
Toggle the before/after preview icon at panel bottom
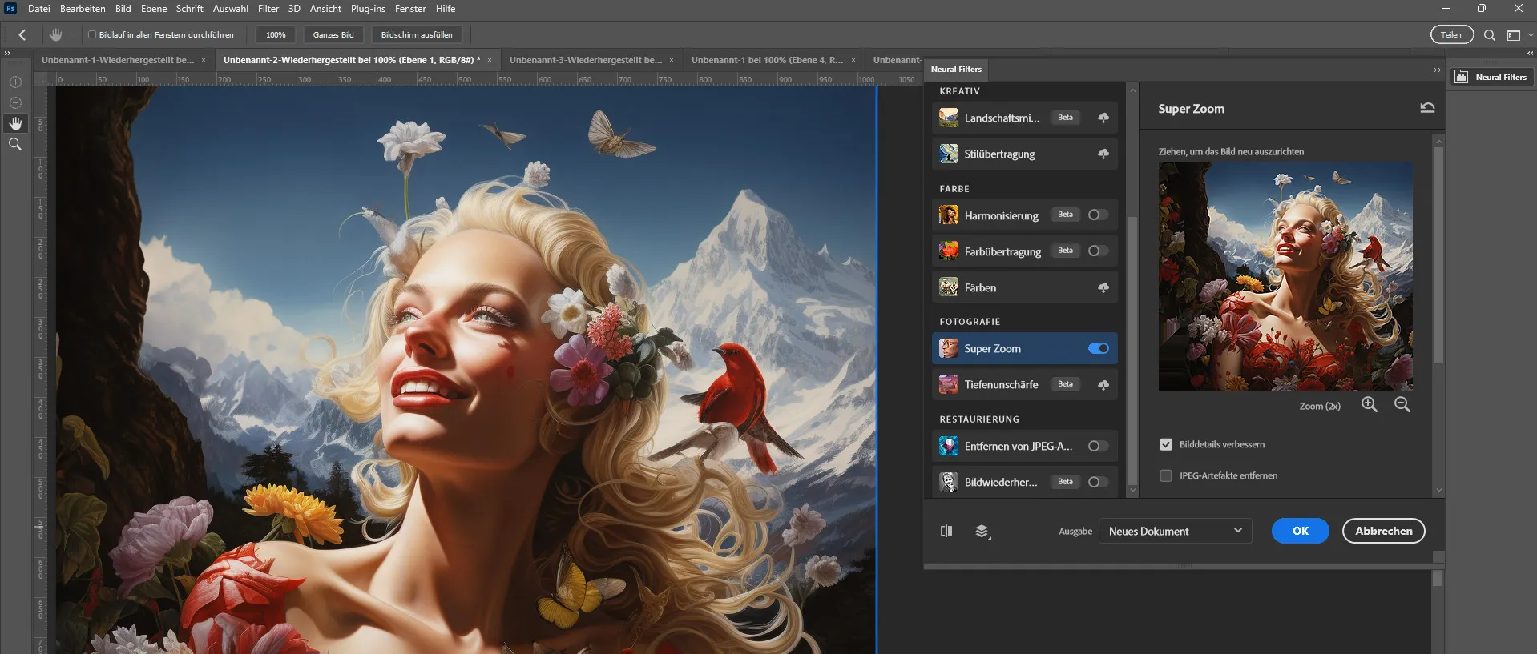(946, 531)
